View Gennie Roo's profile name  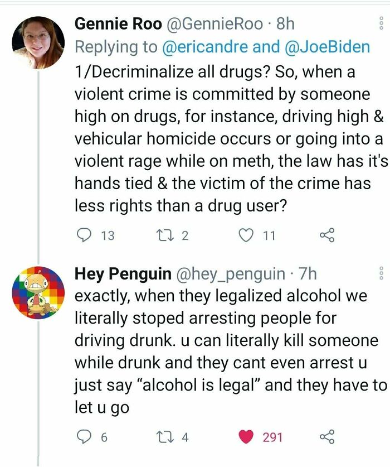118,23
